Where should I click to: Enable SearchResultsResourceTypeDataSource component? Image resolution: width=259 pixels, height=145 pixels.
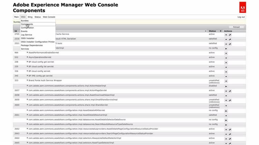coord(226,125)
